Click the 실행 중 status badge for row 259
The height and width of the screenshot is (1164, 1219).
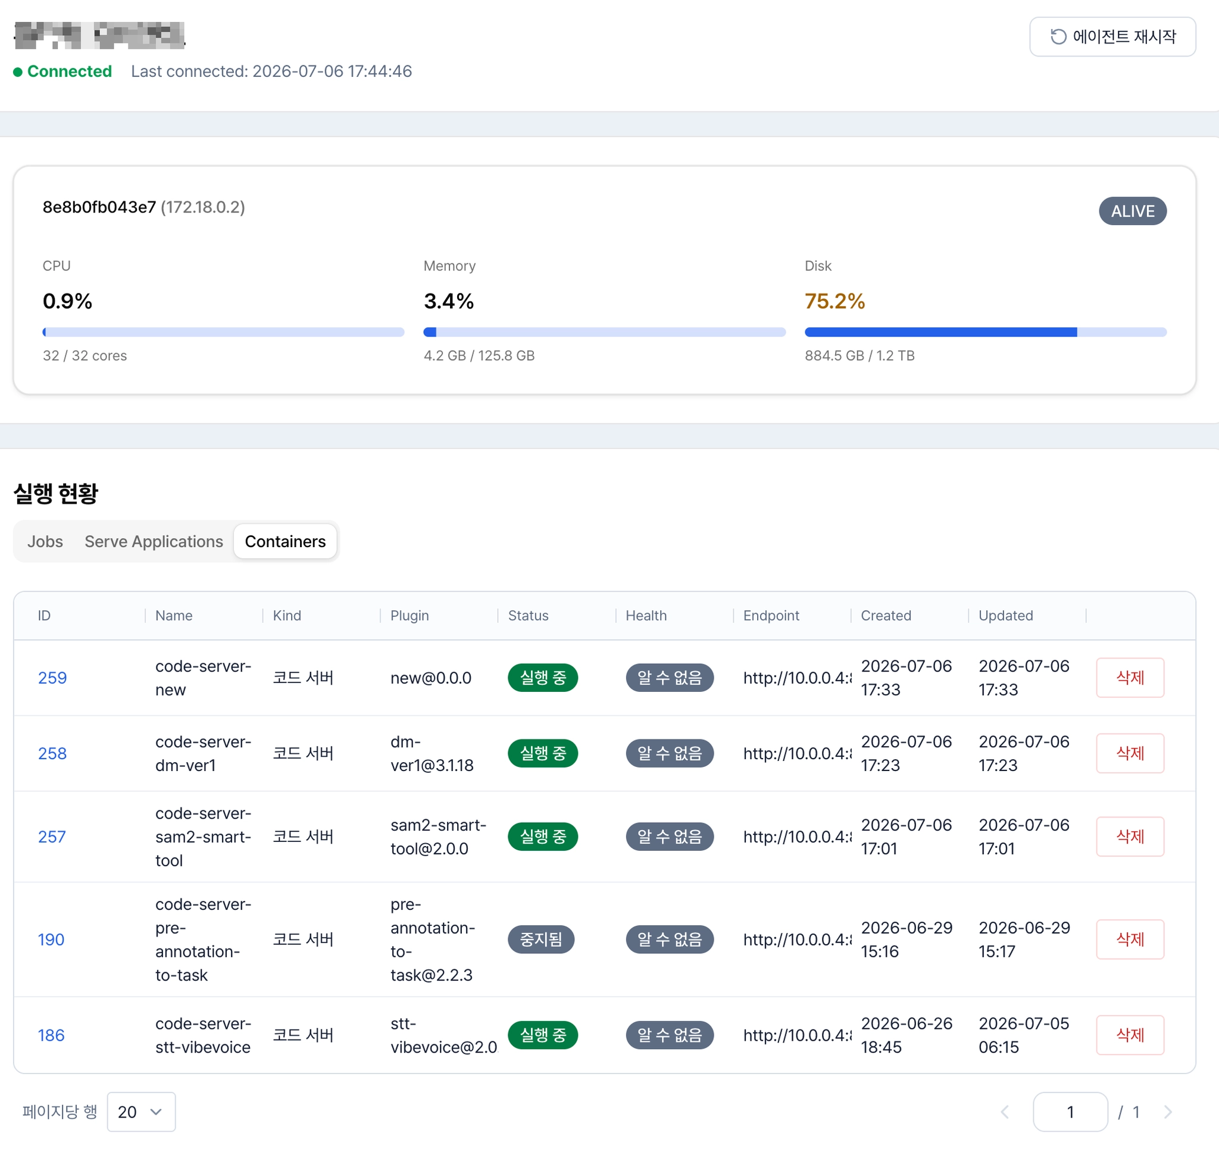(543, 678)
